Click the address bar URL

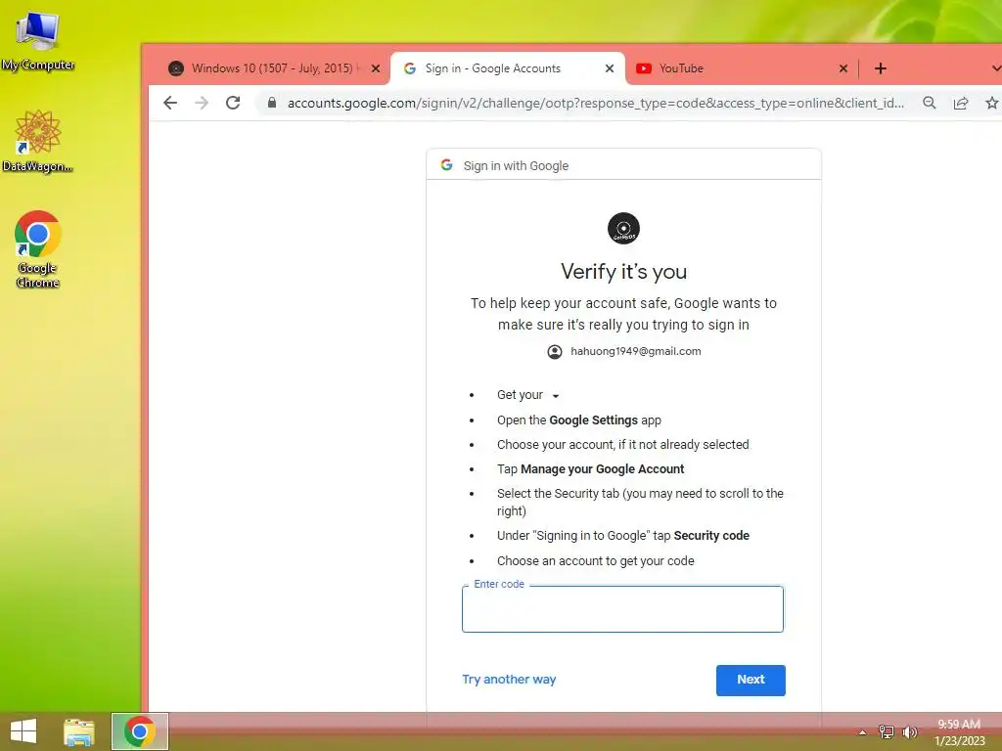point(596,103)
